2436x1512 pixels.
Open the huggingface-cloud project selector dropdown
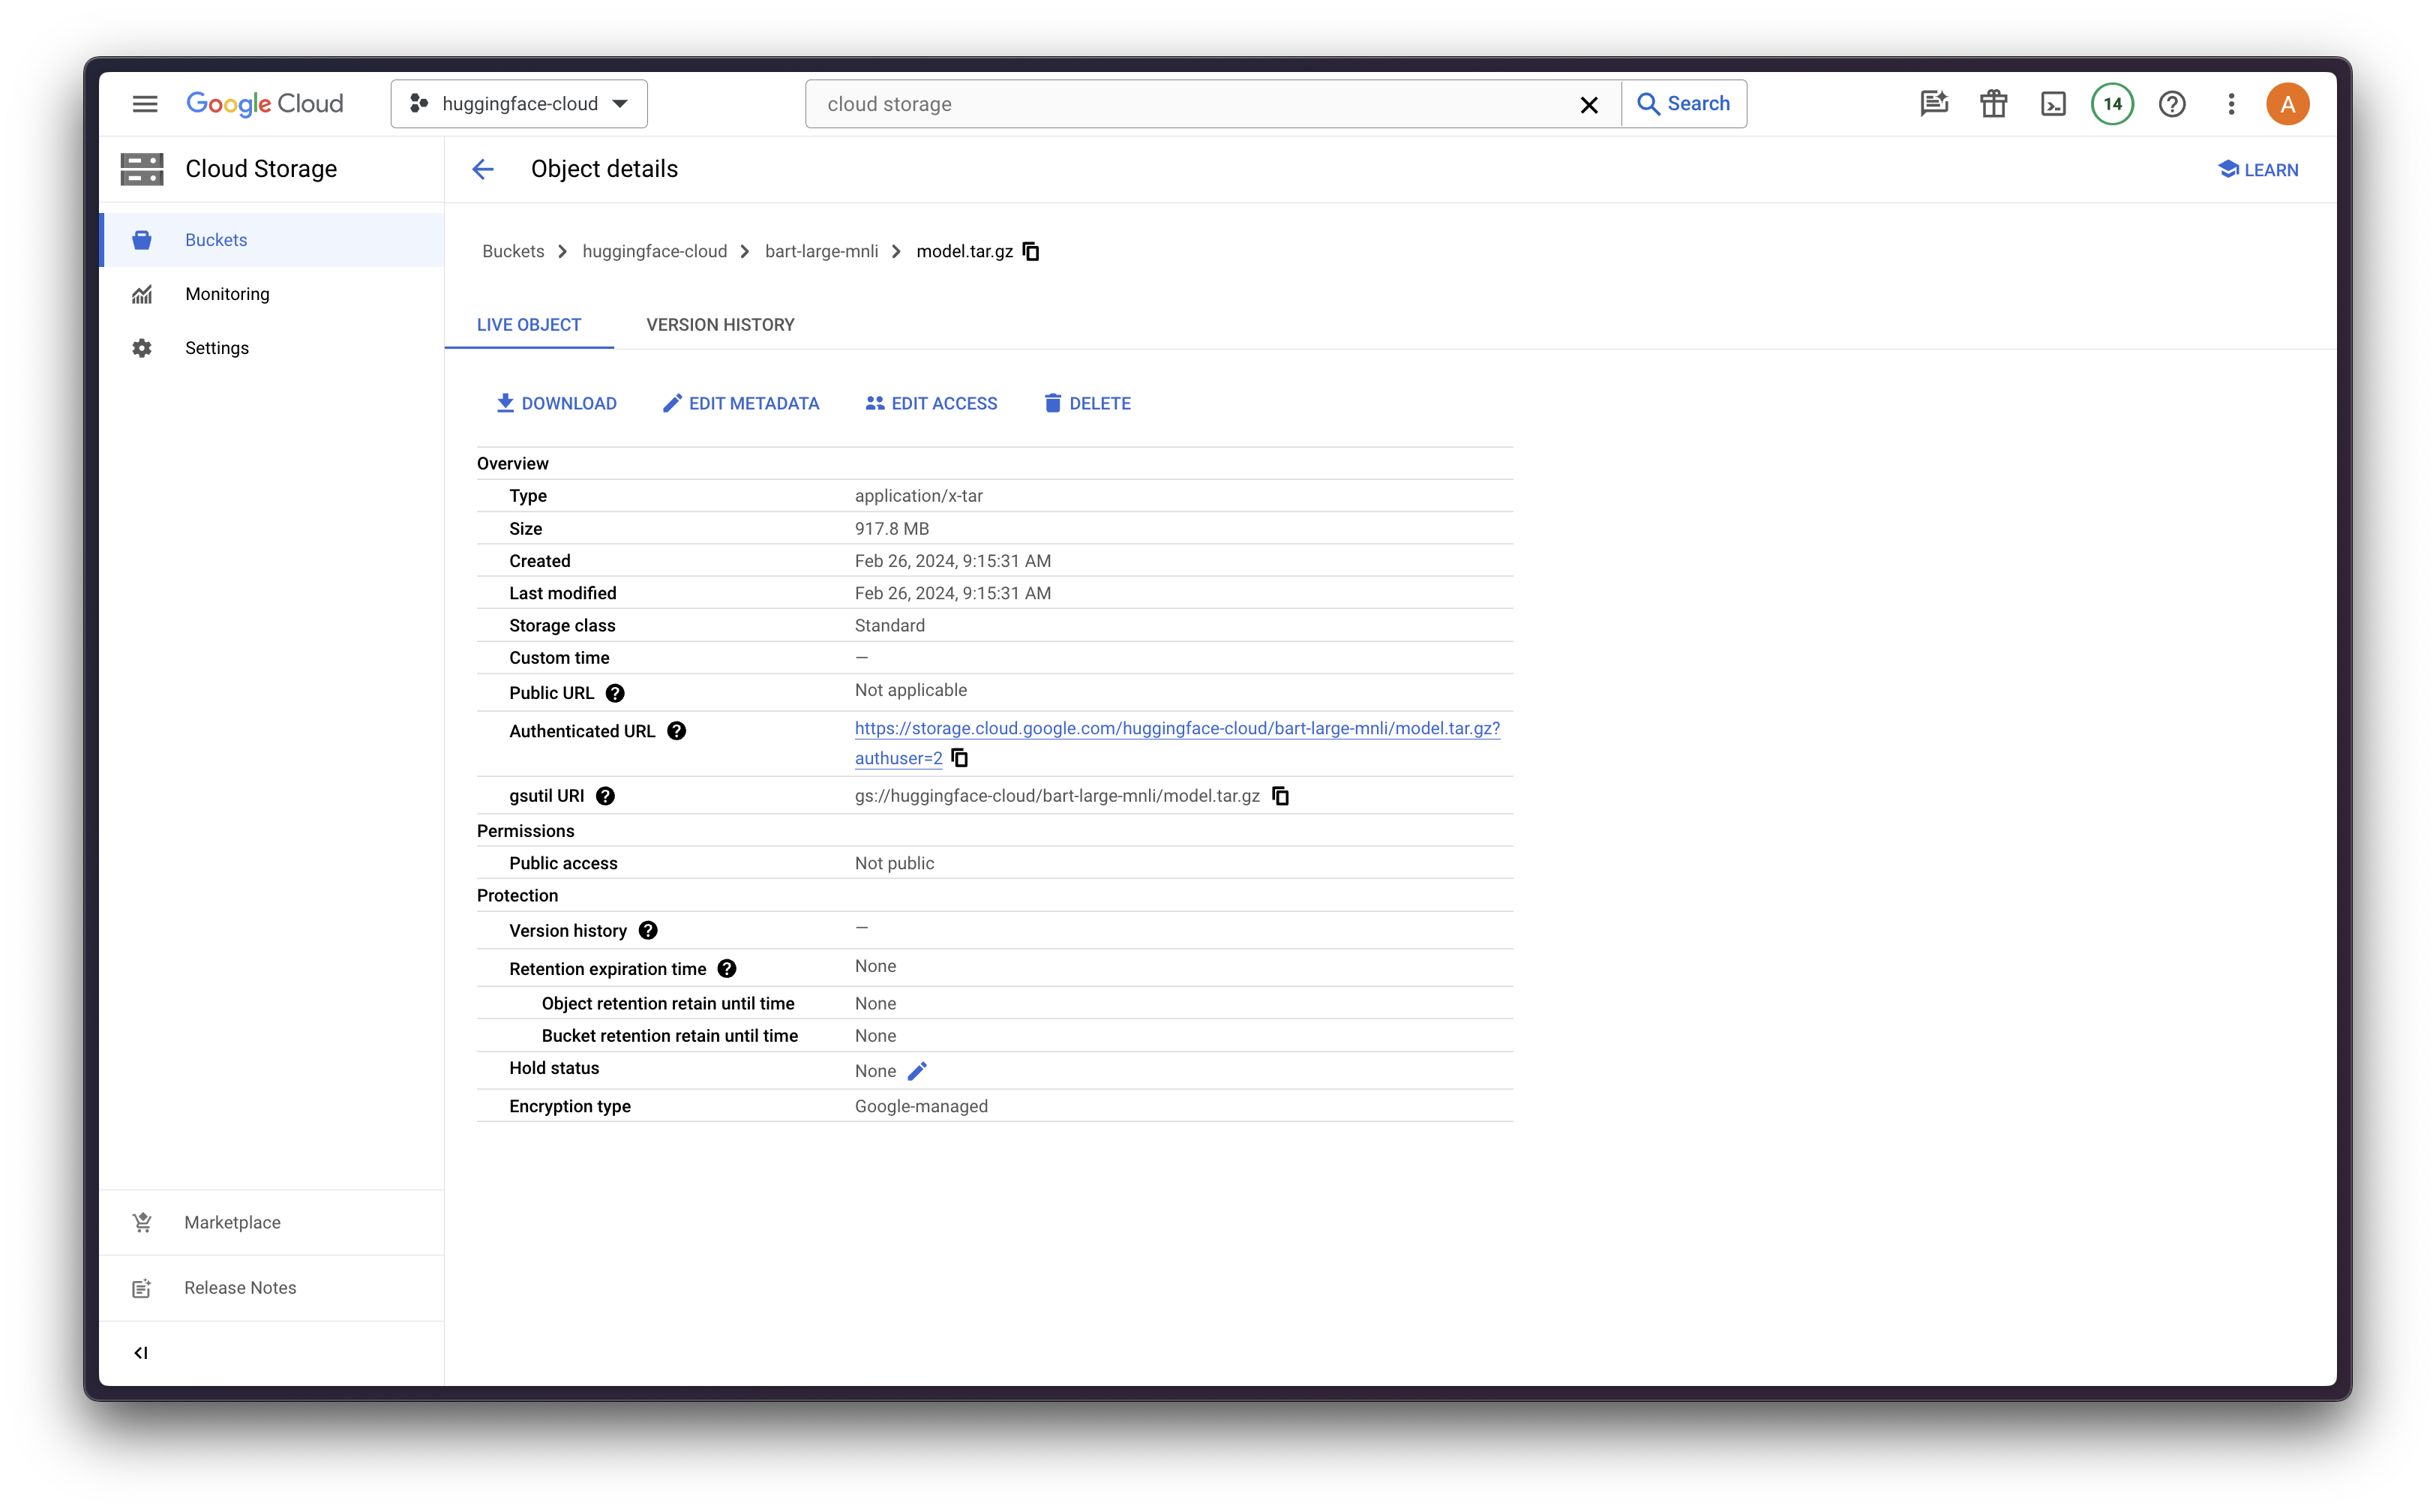pos(519,104)
